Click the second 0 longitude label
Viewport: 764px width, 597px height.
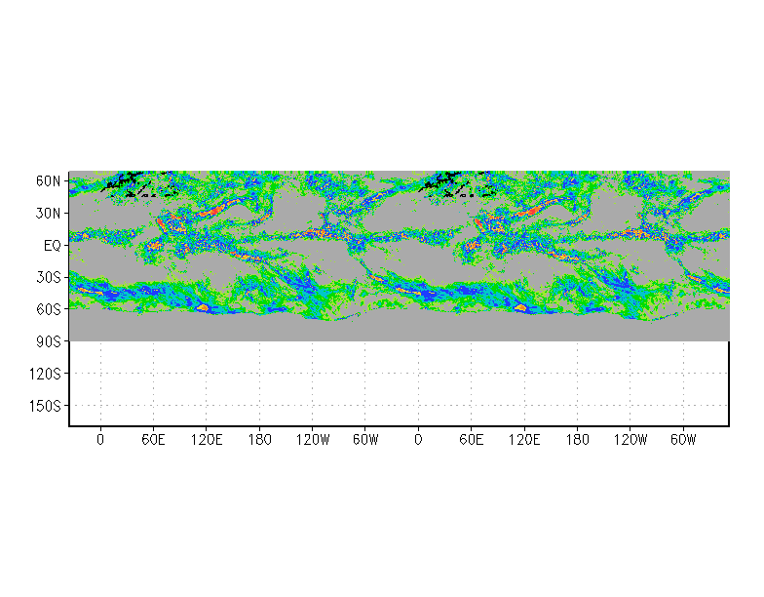pyautogui.click(x=418, y=441)
